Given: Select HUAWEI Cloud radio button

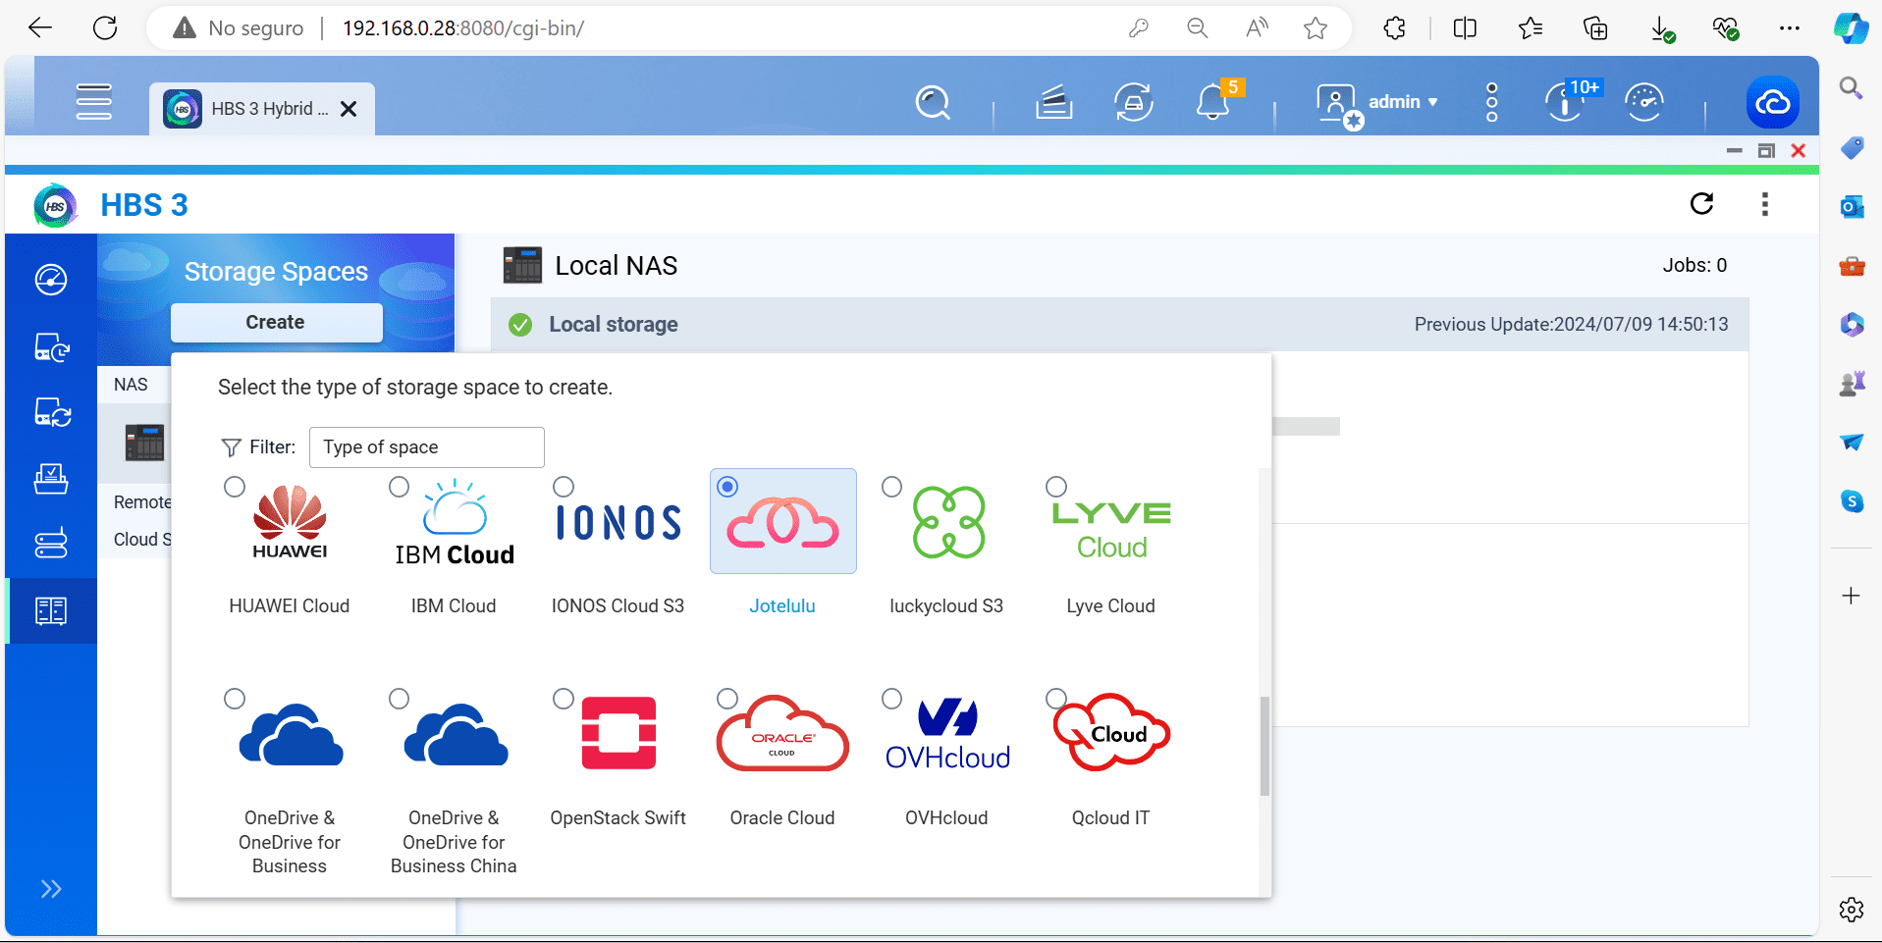Looking at the screenshot, I should click(235, 487).
